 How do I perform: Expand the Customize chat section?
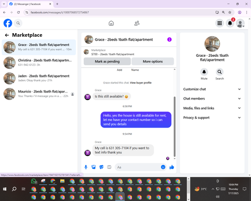point(212,89)
